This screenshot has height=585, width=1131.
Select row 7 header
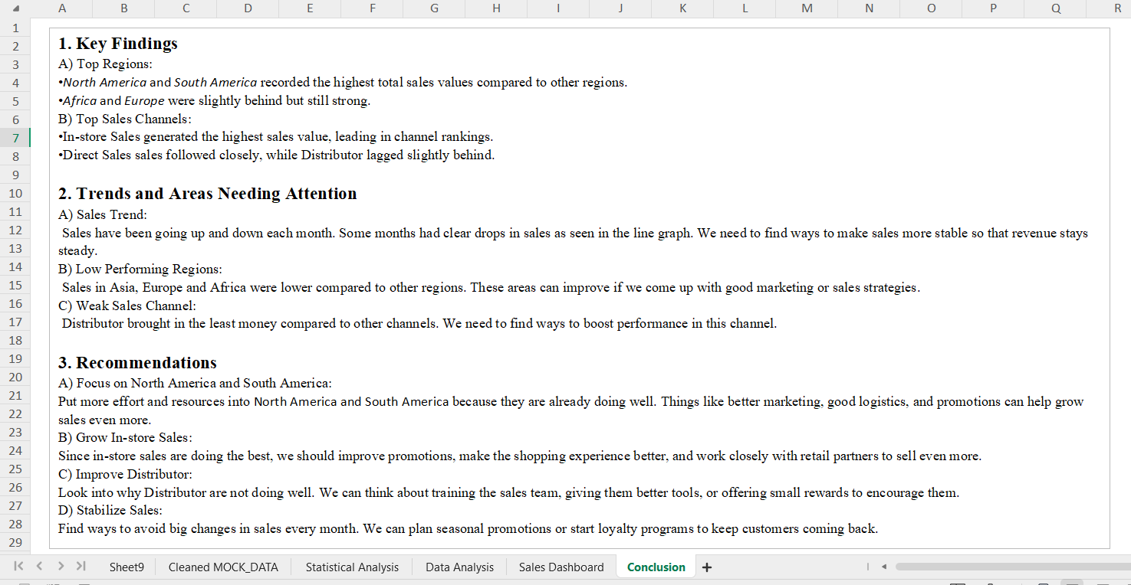pos(15,138)
